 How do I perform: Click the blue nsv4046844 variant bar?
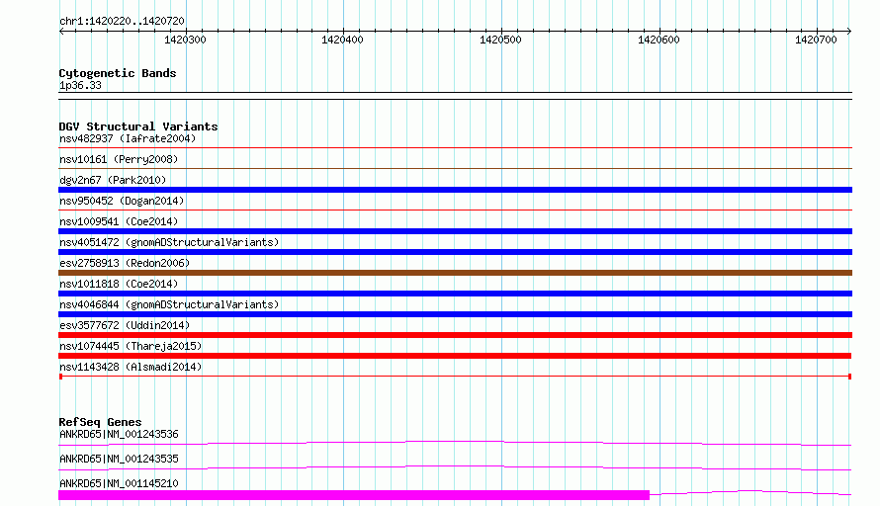tap(455, 314)
